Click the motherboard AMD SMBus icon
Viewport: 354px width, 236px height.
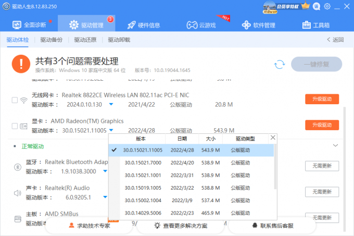(18, 219)
